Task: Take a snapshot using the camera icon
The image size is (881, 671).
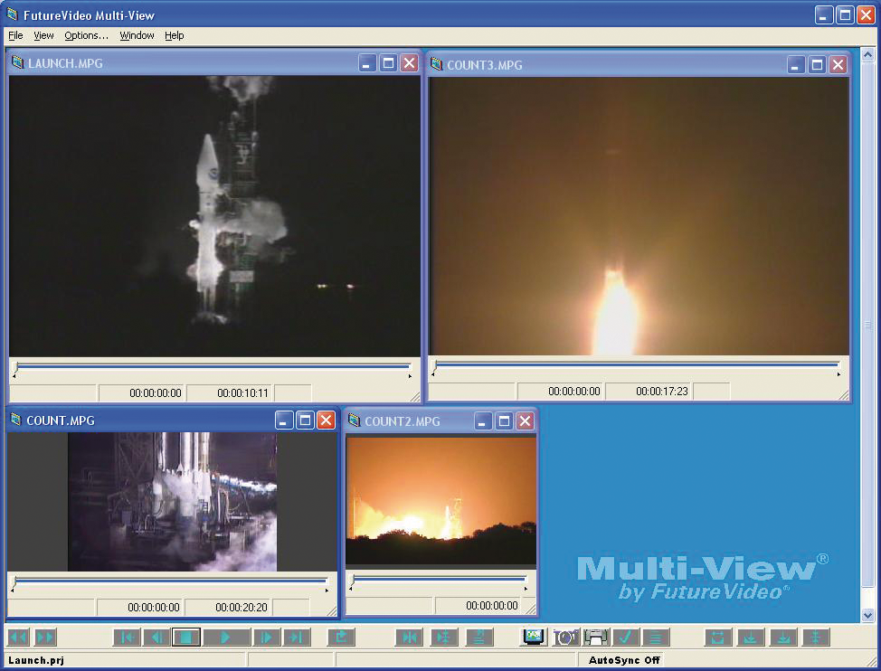Action: click(x=564, y=638)
